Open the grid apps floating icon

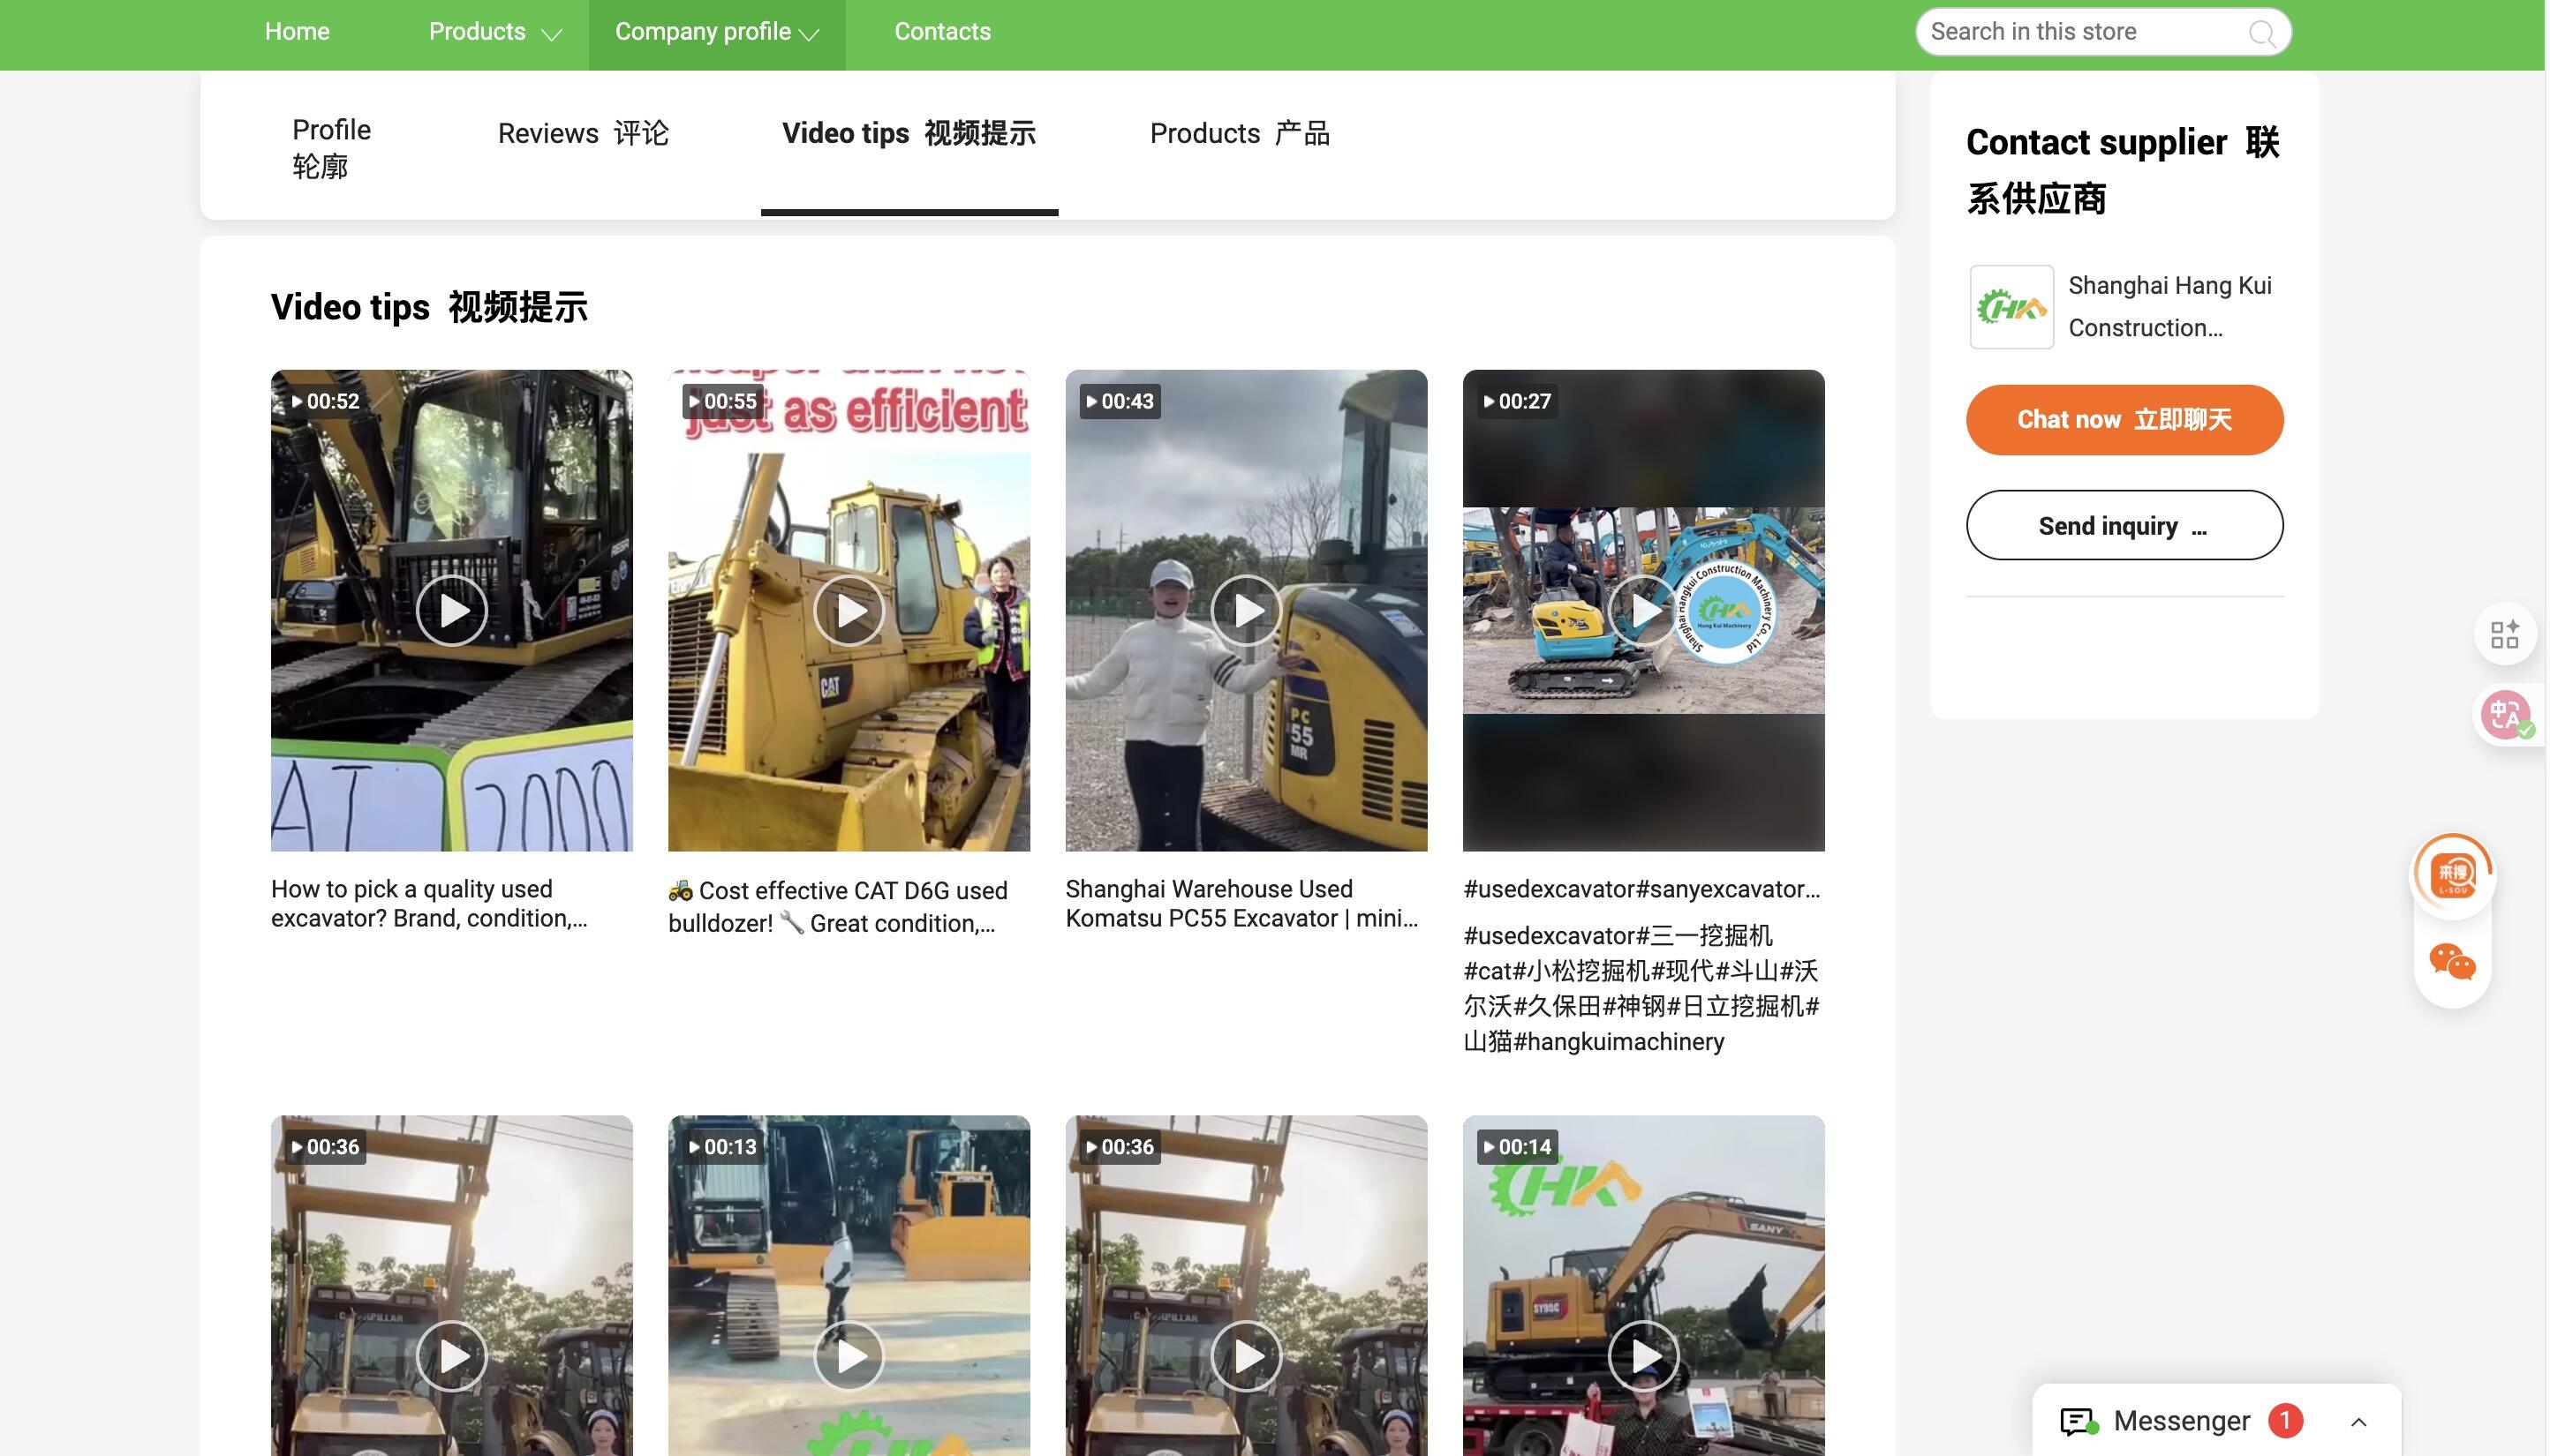[2504, 634]
